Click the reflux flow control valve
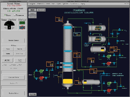Image resolution: width=130 pixels, height=97 pixels. tap(91, 66)
